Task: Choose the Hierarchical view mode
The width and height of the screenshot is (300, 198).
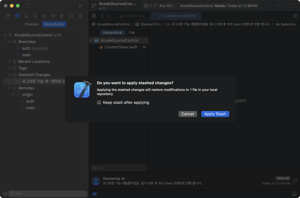Action: point(113,33)
